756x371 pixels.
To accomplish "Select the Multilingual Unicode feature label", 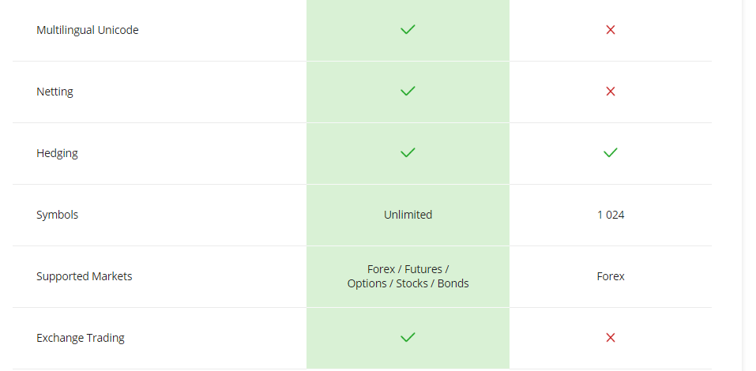I will pos(87,30).
